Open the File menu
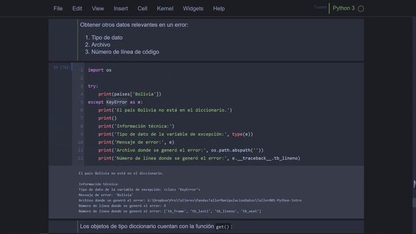The image size is (416, 234). click(58, 8)
